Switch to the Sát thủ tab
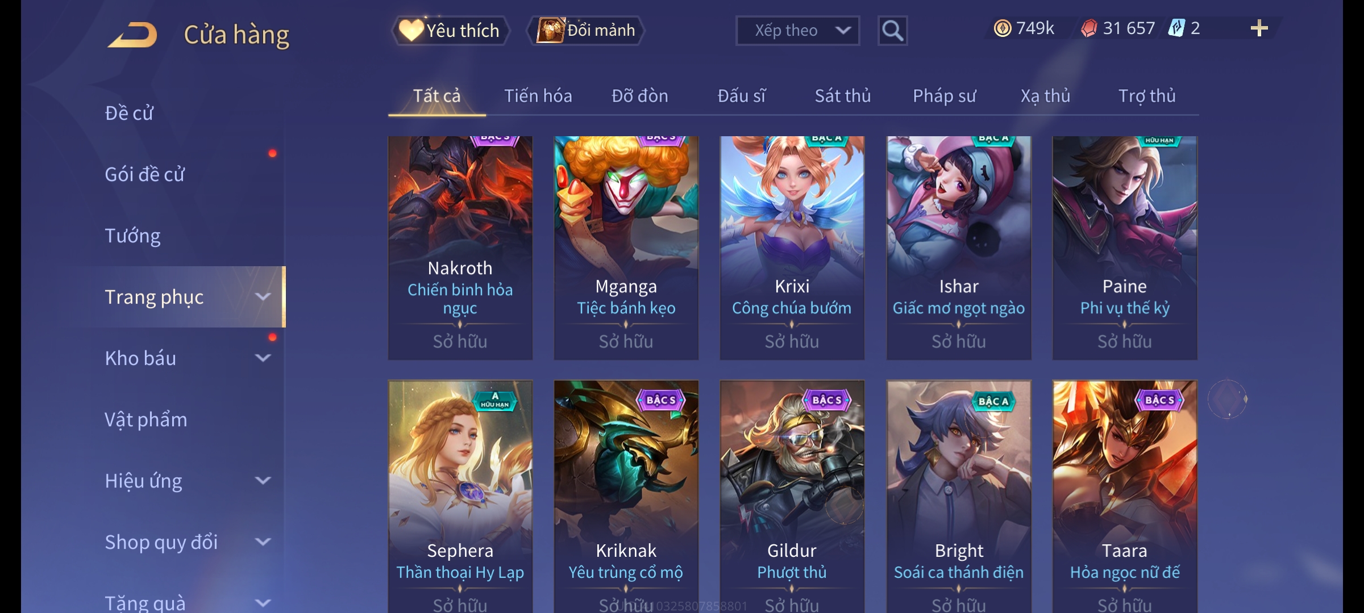Image resolution: width=1364 pixels, height=613 pixels. pos(843,96)
